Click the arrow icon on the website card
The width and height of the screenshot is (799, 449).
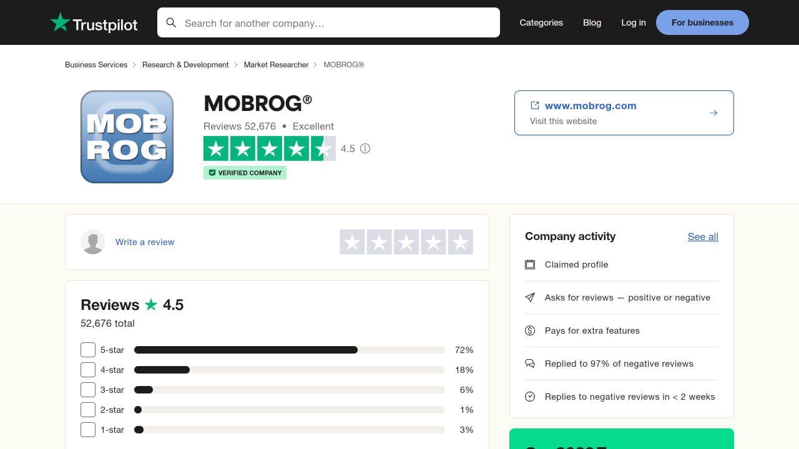713,113
